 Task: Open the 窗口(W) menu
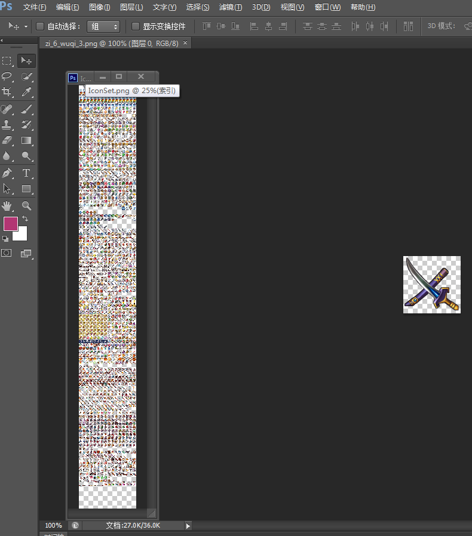pos(327,7)
